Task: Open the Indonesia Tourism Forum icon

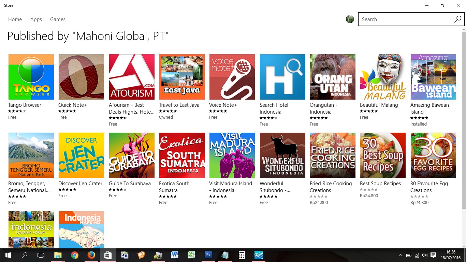Action: [x=31, y=230]
